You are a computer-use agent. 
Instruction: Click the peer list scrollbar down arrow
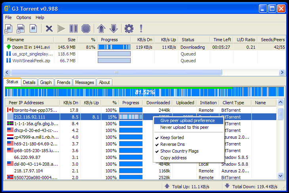tap(281, 176)
